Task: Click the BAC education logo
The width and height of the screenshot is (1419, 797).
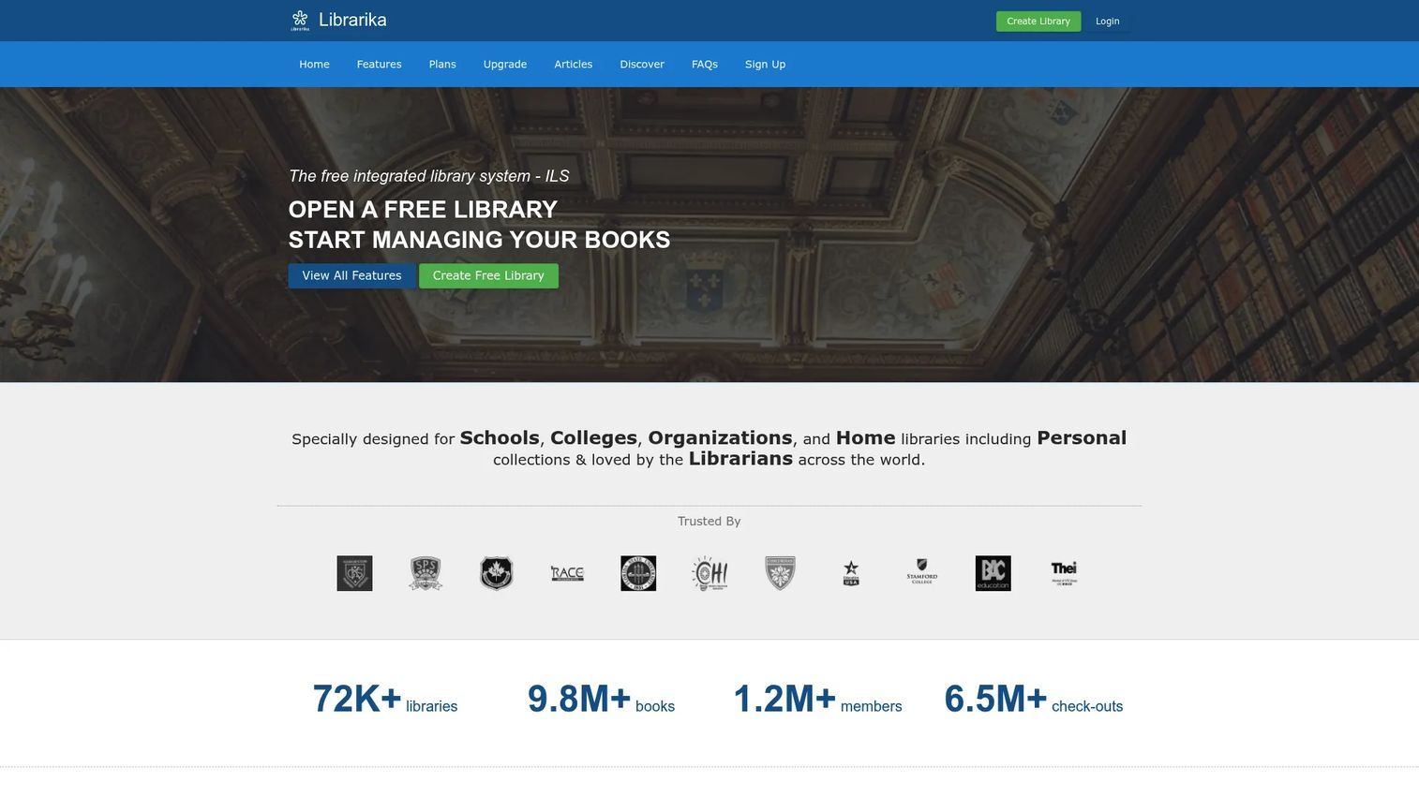Action: (993, 573)
